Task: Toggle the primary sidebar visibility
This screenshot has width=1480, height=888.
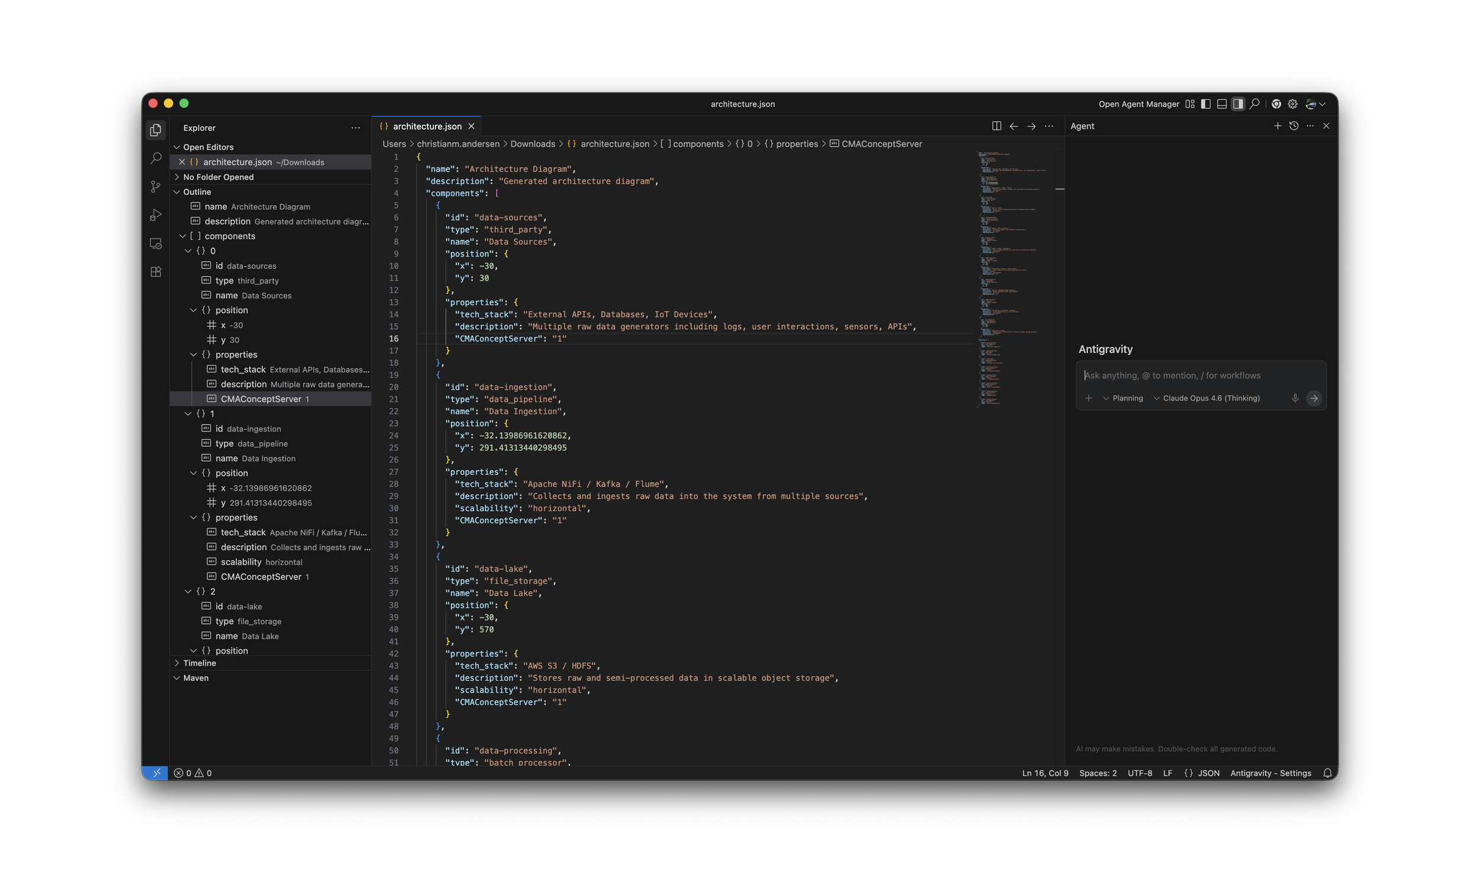Action: [x=1205, y=104]
